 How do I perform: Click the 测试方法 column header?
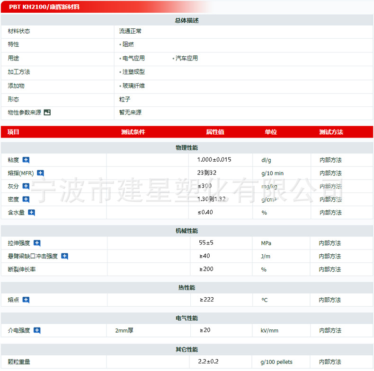(x=331, y=132)
